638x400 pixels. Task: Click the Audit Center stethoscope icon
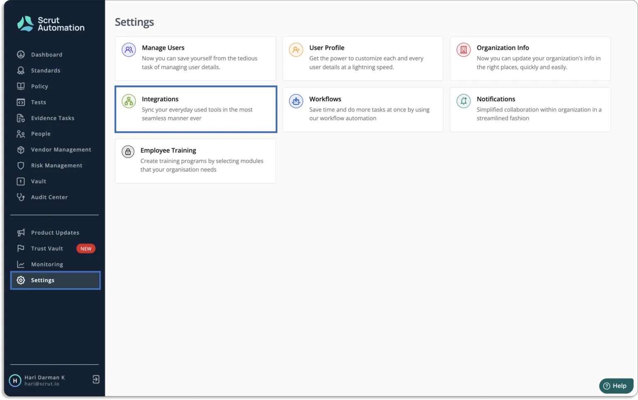click(x=21, y=197)
